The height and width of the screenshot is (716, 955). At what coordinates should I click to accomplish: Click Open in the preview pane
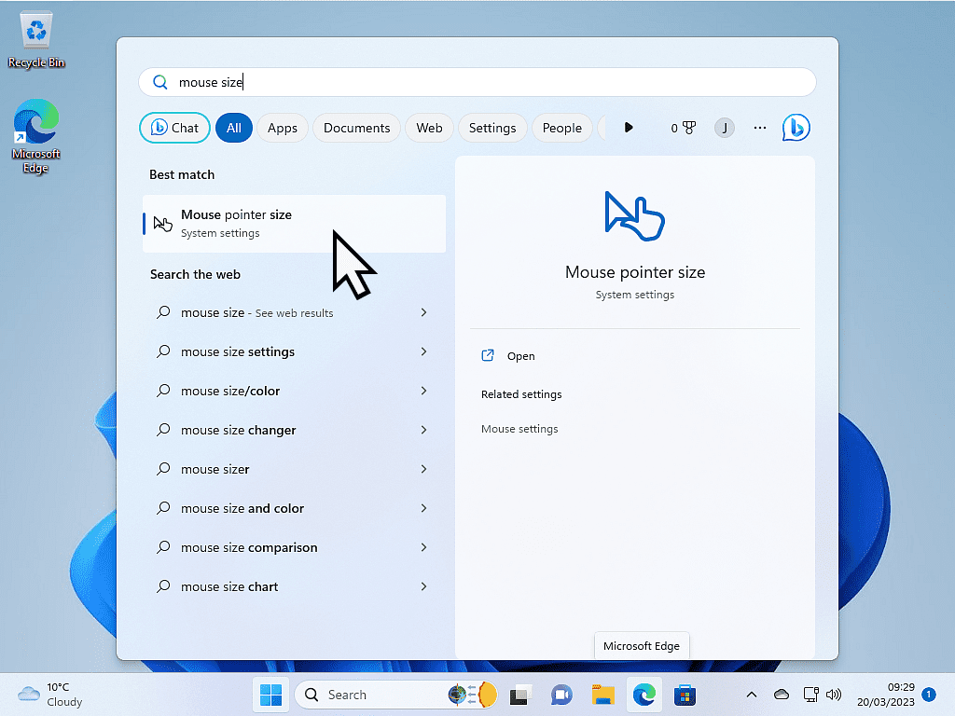click(x=520, y=356)
